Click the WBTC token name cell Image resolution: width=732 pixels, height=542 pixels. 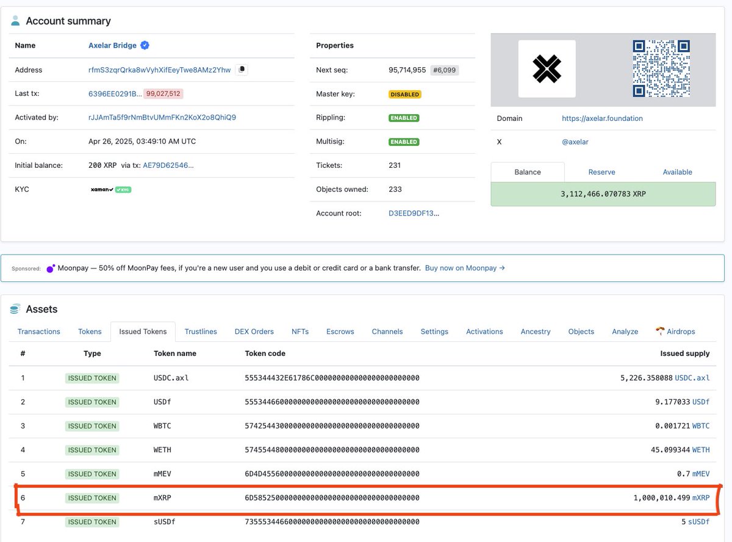click(x=162, y=425)
